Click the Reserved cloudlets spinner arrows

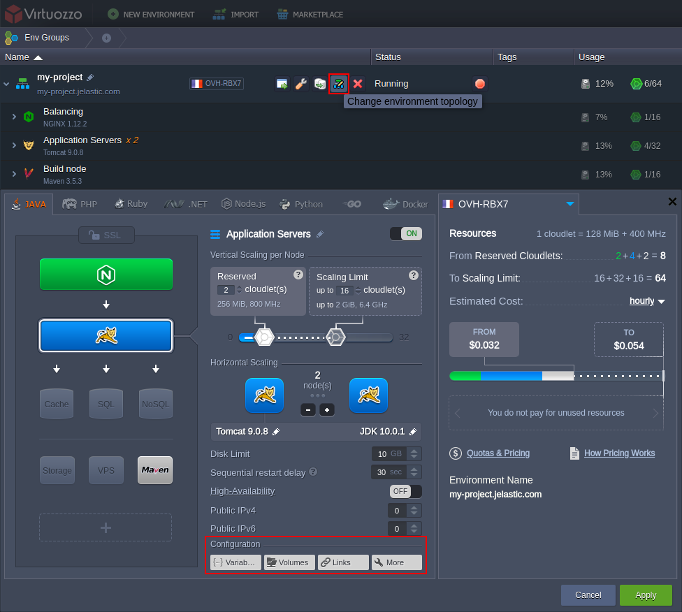pyautogui.click(x=239, y=290)
